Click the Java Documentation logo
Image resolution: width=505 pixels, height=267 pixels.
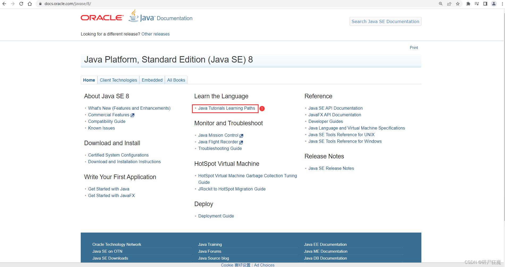point(161,16)
